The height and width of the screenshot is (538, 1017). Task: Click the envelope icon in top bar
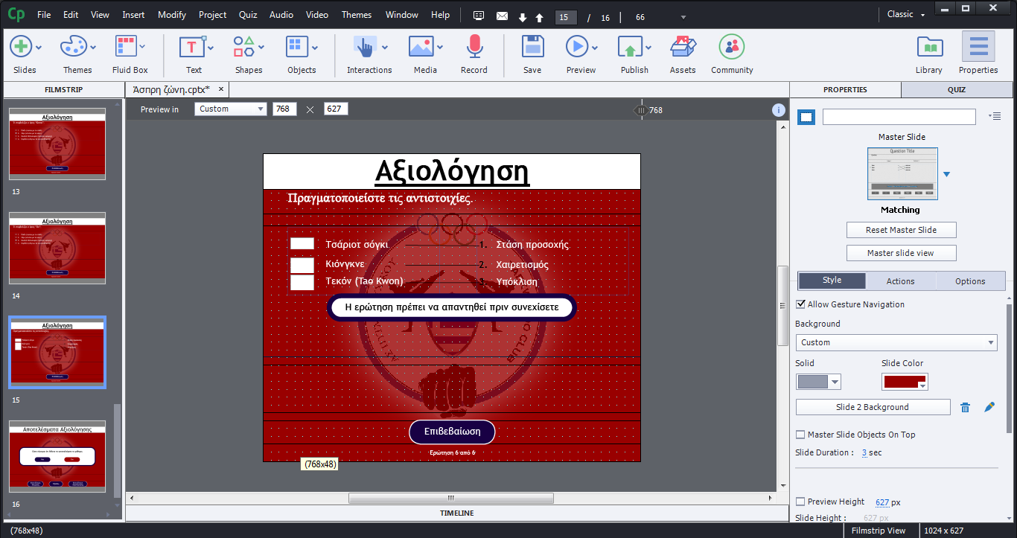click(x=502, y=16)
